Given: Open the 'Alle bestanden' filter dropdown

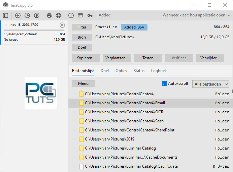Looking at the screenshot, I should point(211,84).
